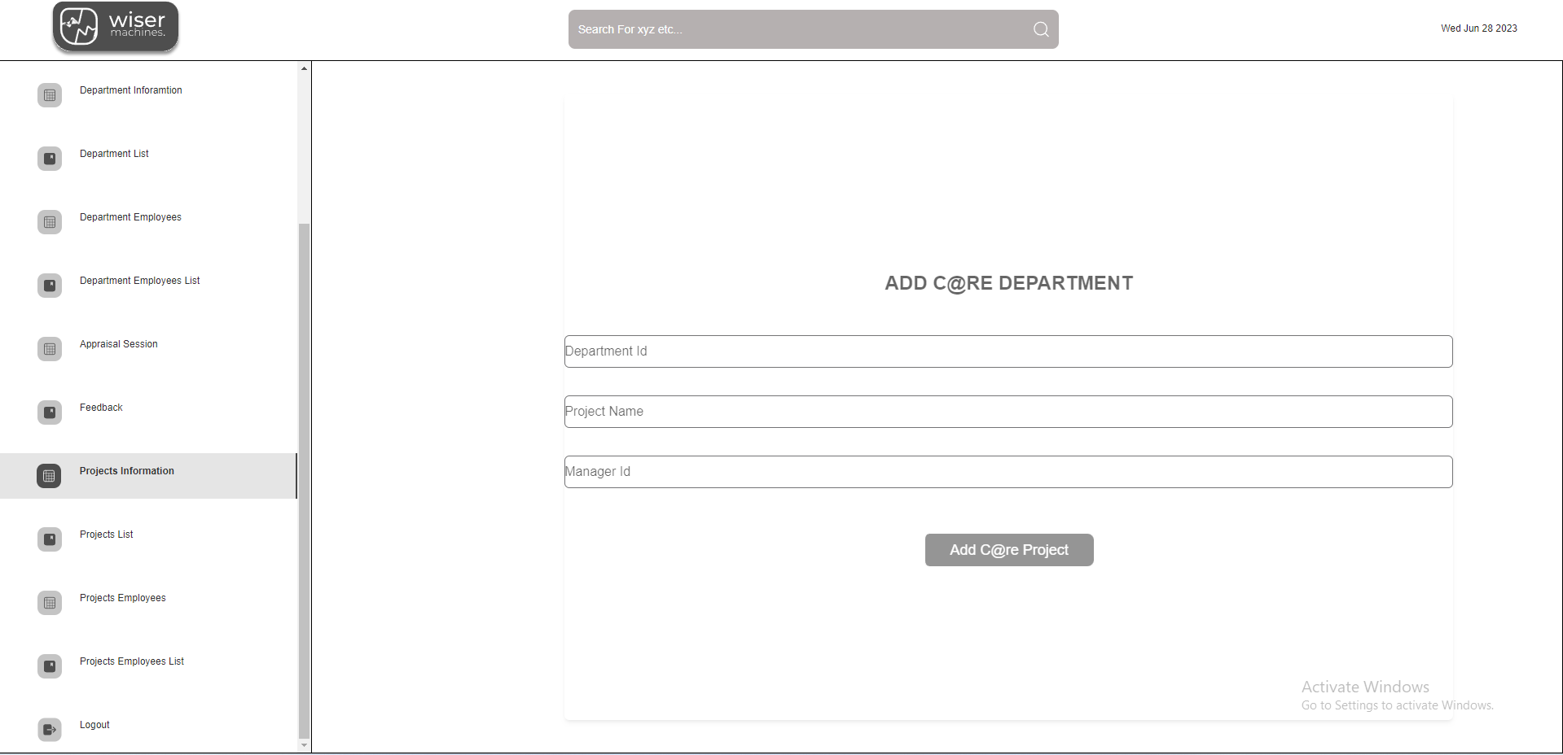Screen dimensions: 1563x755
Task: Select the Appraisal Session icon
Action: click(50, 349)
